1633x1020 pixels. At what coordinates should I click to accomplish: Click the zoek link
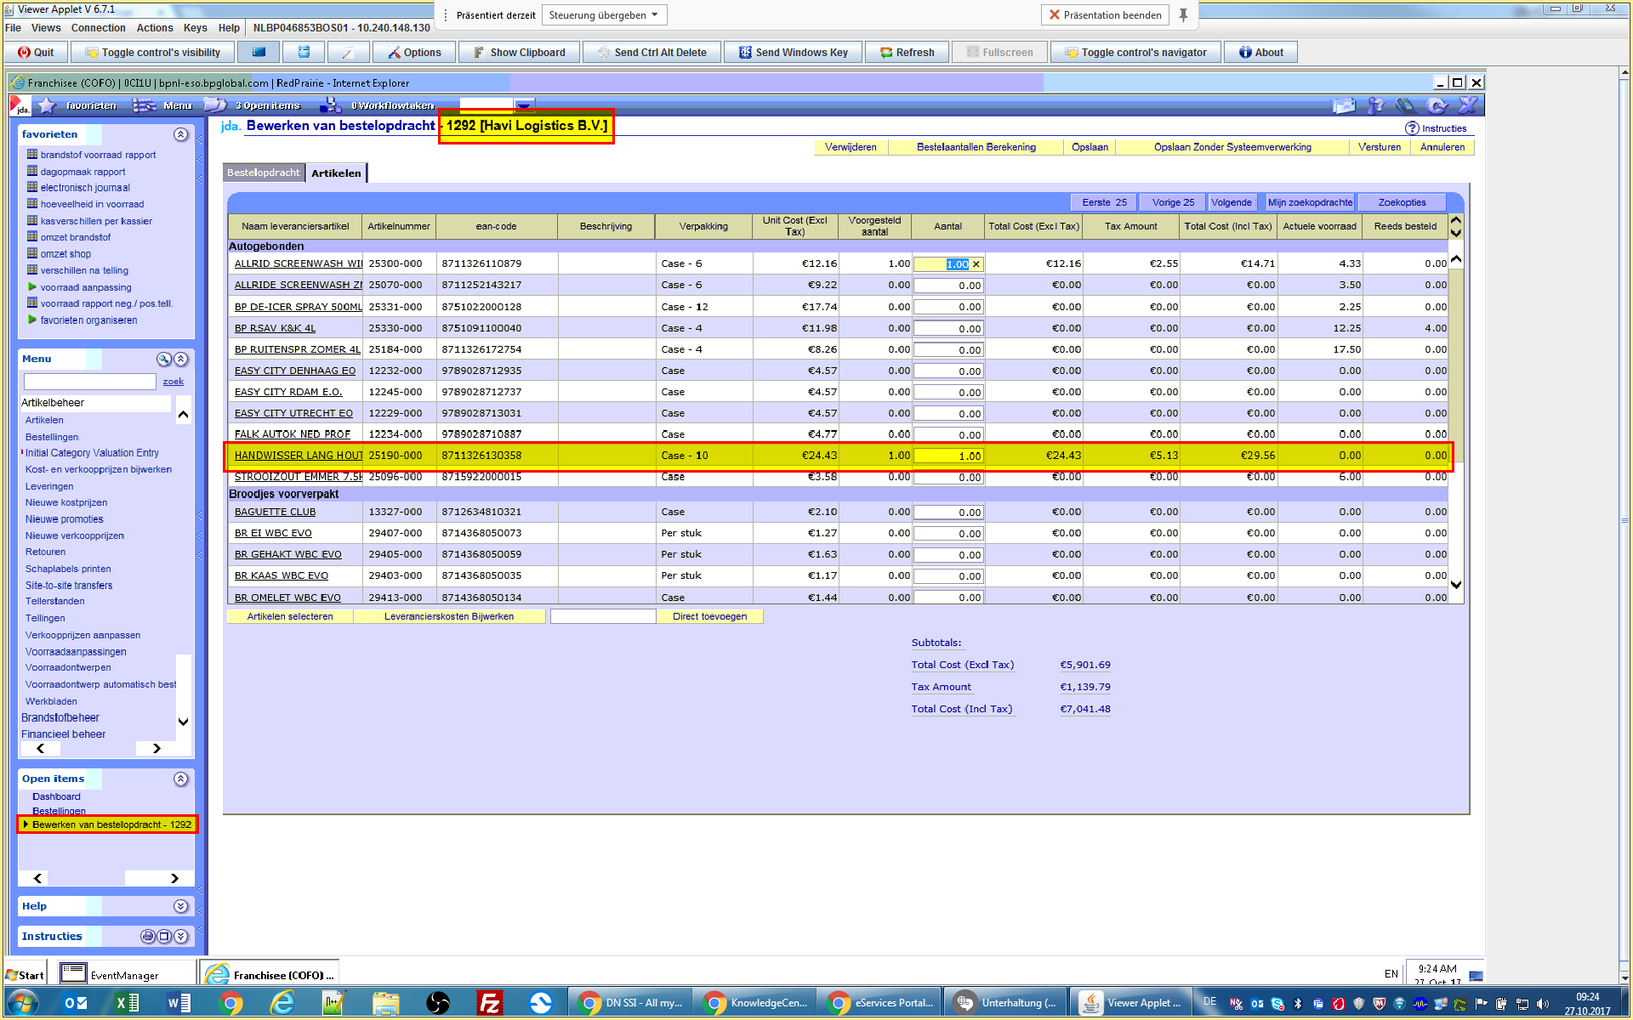(x=174, y=382)
